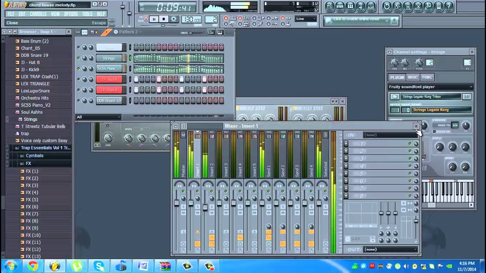Image resolution: width=486 pixels, height=273 pixels.
Task: Toggle first step of DDB Snare 19
Action: coord(136,100)
